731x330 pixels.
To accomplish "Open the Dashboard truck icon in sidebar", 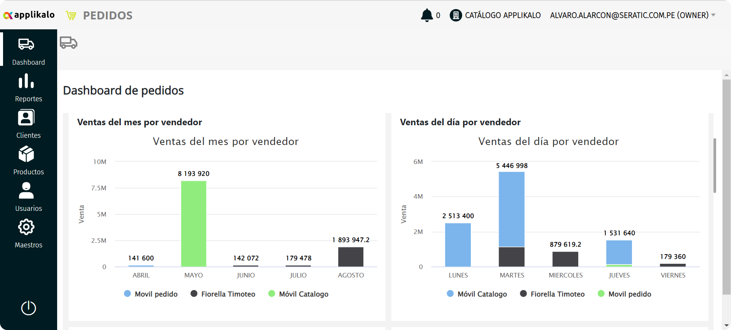I will click(x=26, y=44).
